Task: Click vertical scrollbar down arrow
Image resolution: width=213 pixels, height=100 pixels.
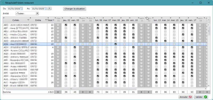Action: [x=209, y=86]
